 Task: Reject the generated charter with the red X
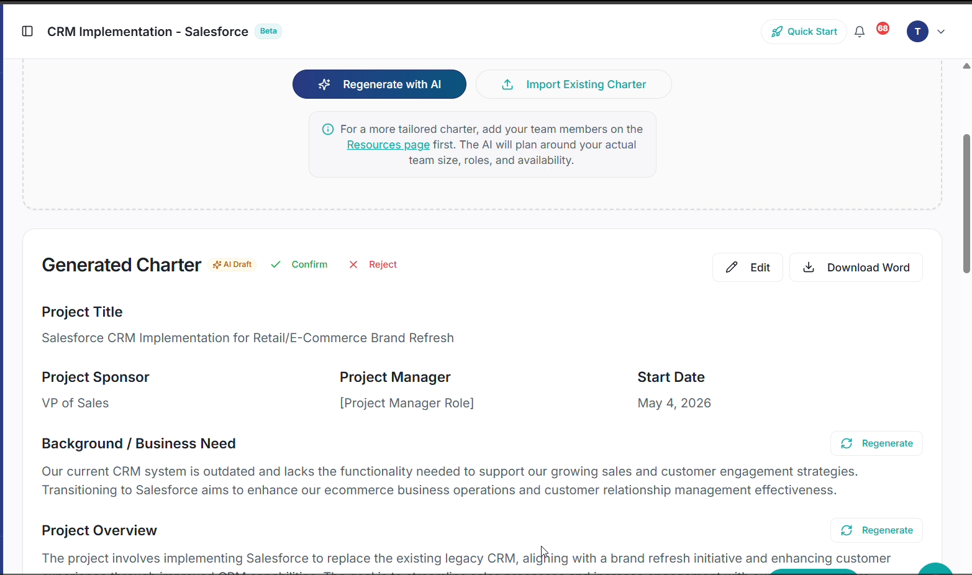click(x=353, y=264)
